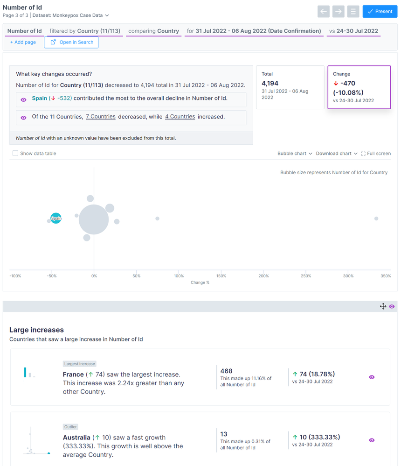The width and height of the screenshot is (401, 466).
Task: Toggle eye icon for Australia outlier card
Action: point(372,440)
